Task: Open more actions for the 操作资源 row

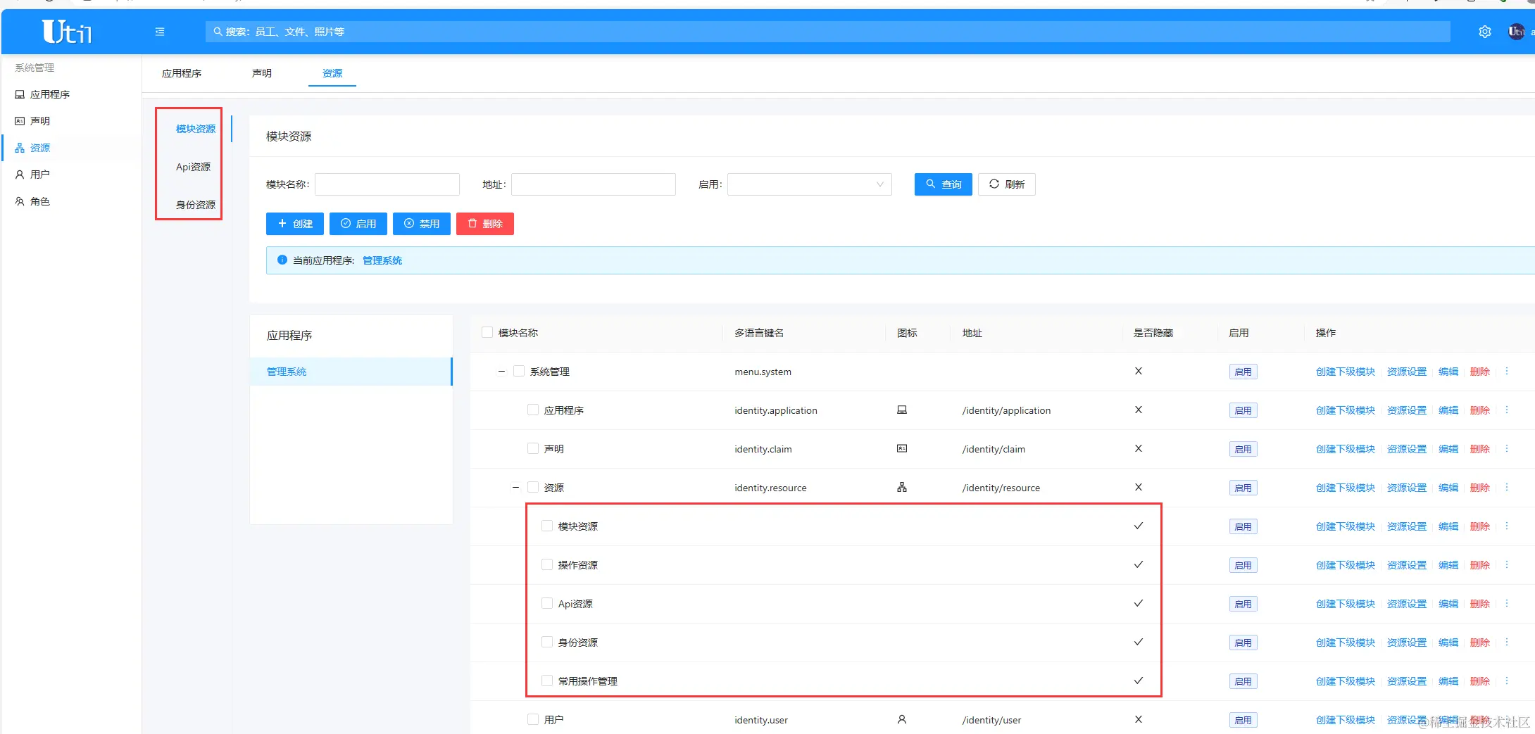Action: tap(1507, 565)
